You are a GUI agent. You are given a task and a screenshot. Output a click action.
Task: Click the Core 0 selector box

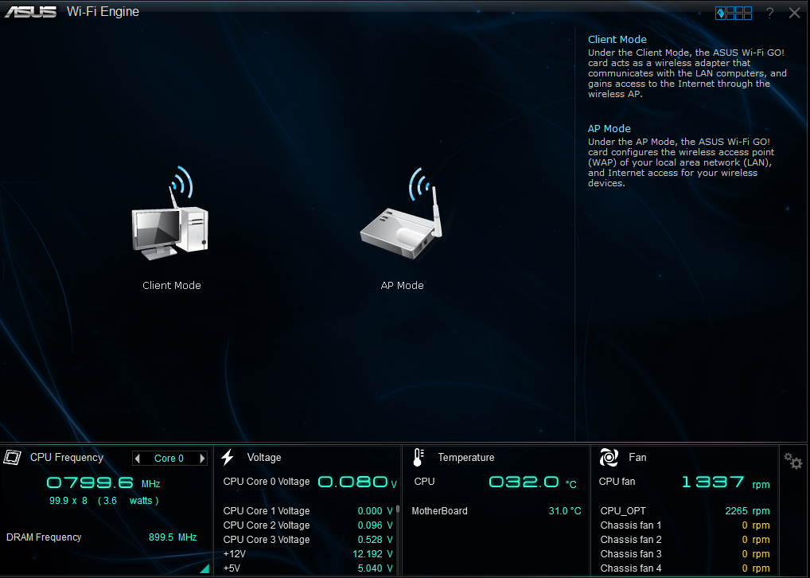[x=169, y=459]
